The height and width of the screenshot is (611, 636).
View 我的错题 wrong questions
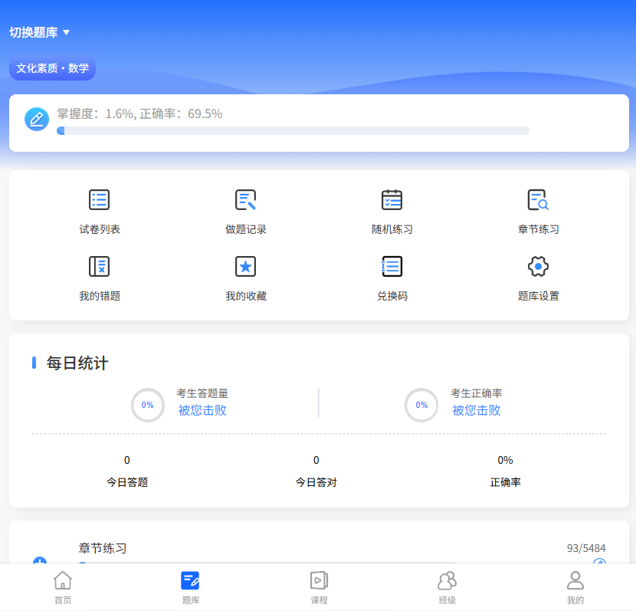(x=100, y=267)
